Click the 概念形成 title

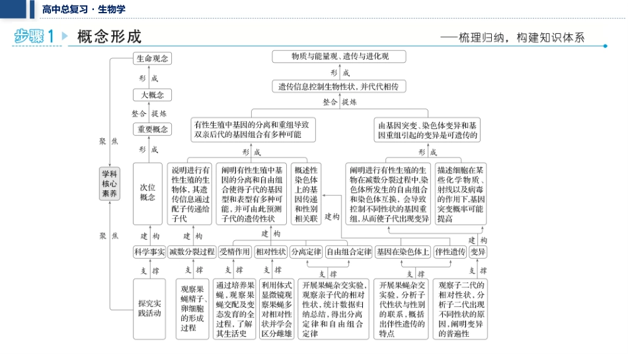(x=109, y=36)
